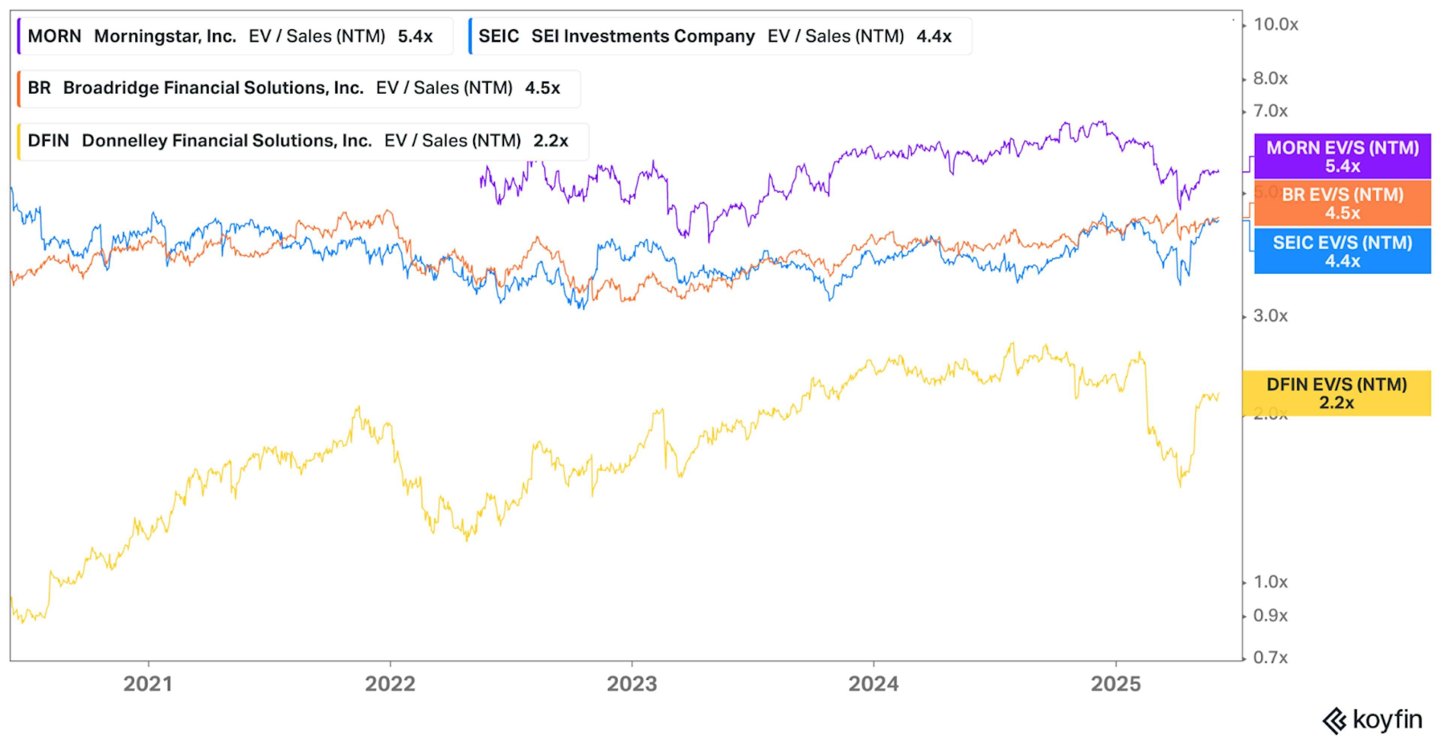The height and width of the screenshot is (745, 1441).
Task: Click the orange BR EV/S value tag
Action: [1343, 203]
